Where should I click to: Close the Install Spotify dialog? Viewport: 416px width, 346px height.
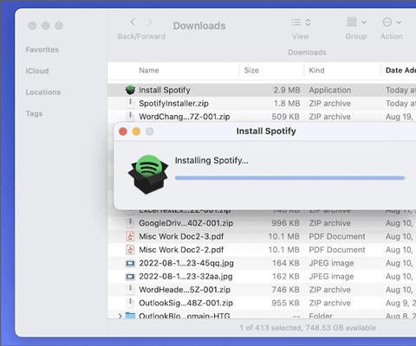pos(123,131)
